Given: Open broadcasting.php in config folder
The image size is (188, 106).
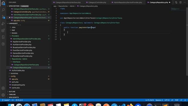Looking at the screenshot, I should [x=18, y=85].
